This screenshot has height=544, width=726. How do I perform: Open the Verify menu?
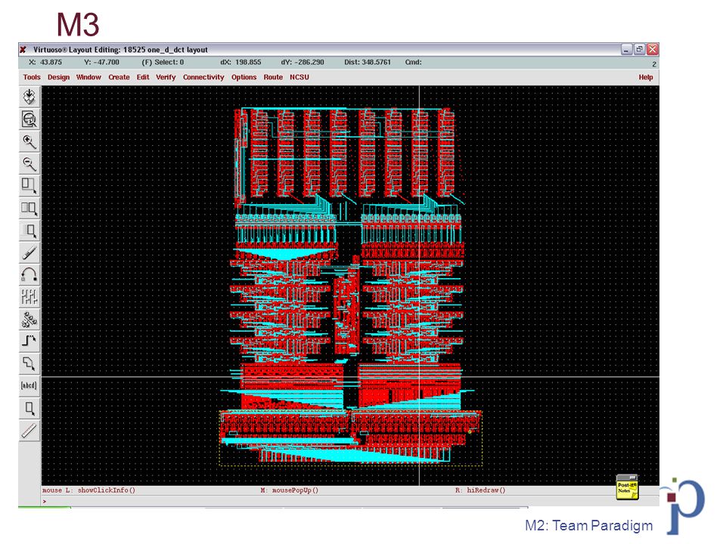tap(166, 77)
